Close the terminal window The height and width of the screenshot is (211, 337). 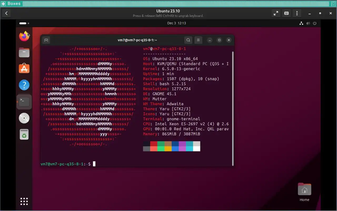[x=229, y=40]
